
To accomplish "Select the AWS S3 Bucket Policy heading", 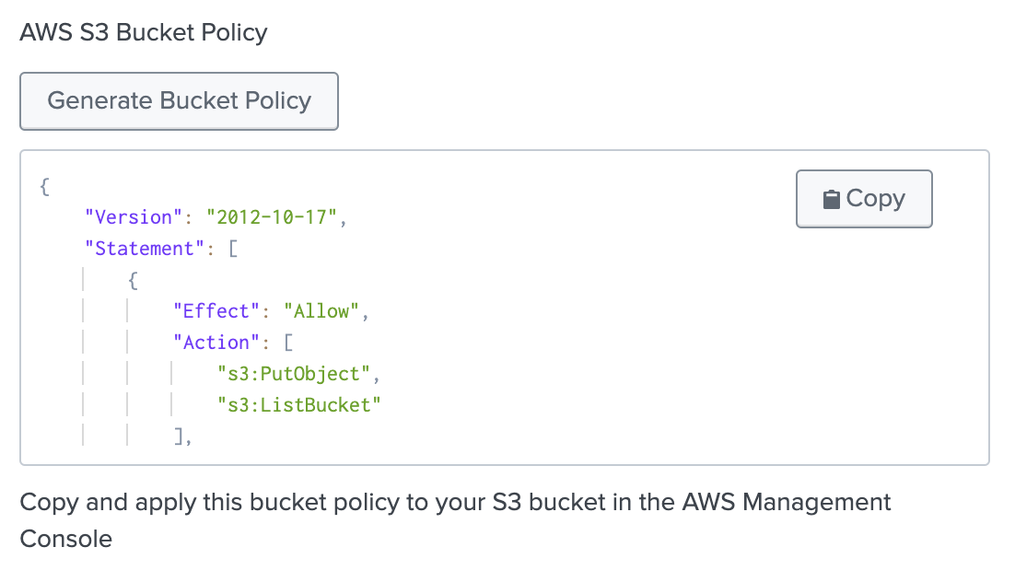I will [x=143, y=32].
